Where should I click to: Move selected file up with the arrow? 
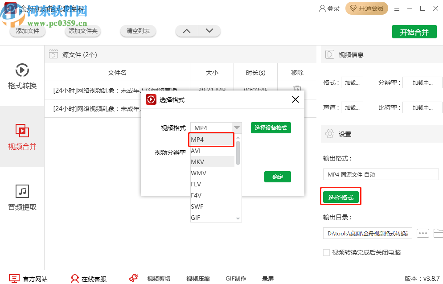[187, 31]
